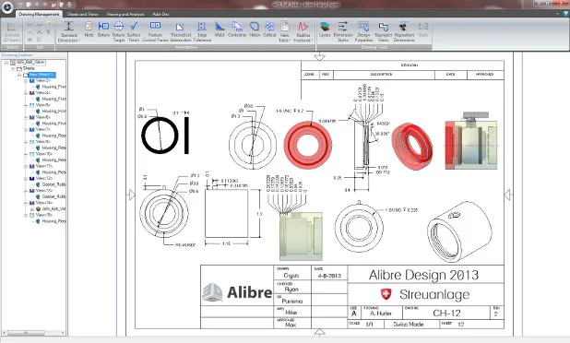Pick the Weld symbol tool
The image size is (570, 343).
[x=220, y=30]
